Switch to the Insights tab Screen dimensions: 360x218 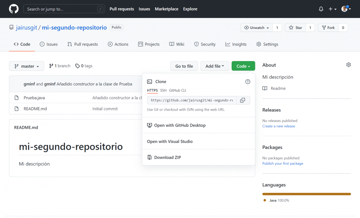tap(236, 44)
